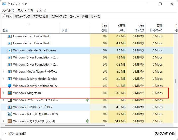The width and height of the screenshot is (178, 140).
Task: Maximize the Task Manager window
Action: pos(160,4)
